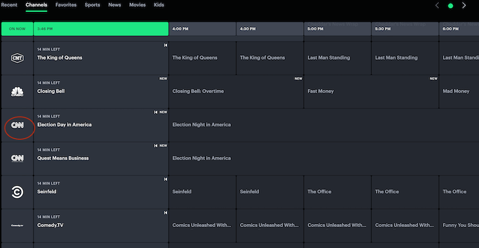Restart Comedy.TV with the start-over icon
Screen dimensions: 479x248
165,213
